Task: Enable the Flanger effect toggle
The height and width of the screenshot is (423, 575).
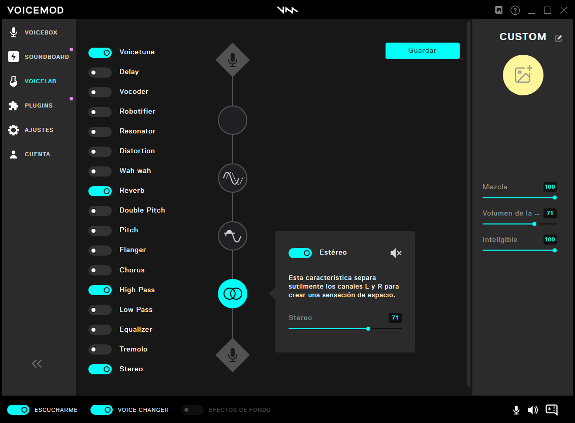Action: pyautogui.click(x=100, y=251)
